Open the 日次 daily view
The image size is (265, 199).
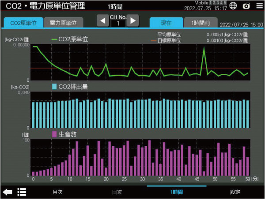(x=117, y=192)
